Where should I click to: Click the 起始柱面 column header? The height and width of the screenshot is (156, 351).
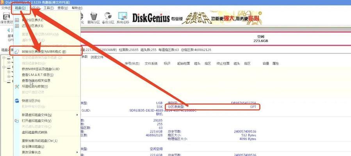[184, 64]
